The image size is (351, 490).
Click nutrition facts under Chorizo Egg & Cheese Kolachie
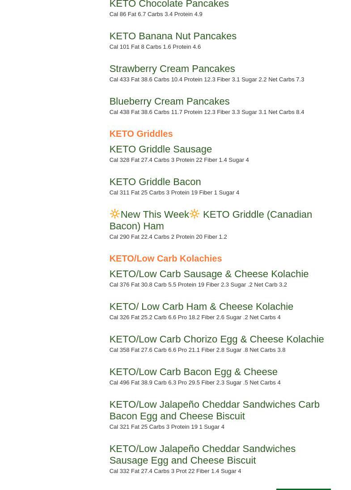(x=197, y=350)
